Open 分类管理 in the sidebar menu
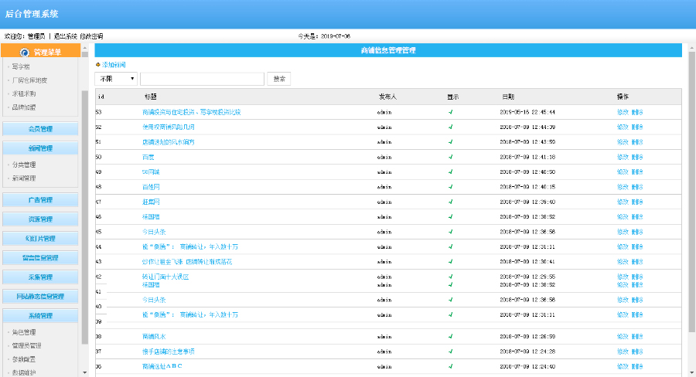Screen dimensions: 696x377 (x=24, y=165)
